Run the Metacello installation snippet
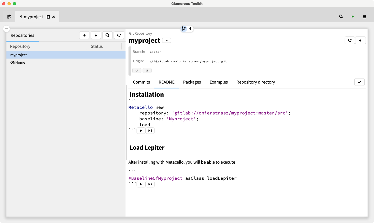374x223 pixels. point(141,131)
